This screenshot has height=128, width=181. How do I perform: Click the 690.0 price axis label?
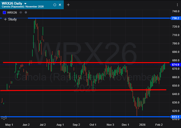[176, 52]
